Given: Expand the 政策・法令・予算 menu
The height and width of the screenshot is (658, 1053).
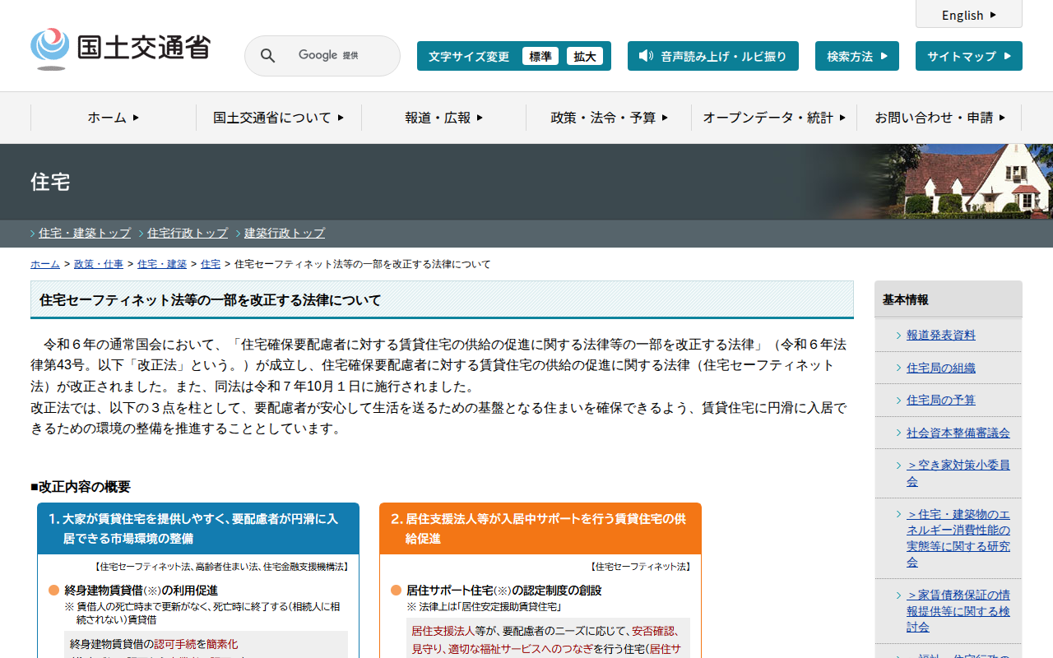Looking at the screenshot, I should [609, 118].
